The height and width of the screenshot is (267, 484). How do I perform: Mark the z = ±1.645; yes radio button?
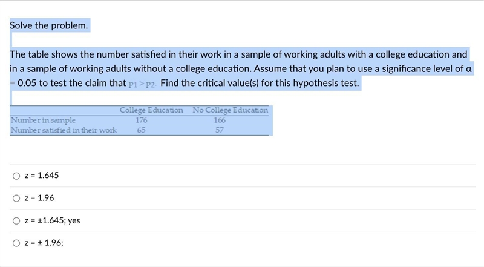(16, 220)
